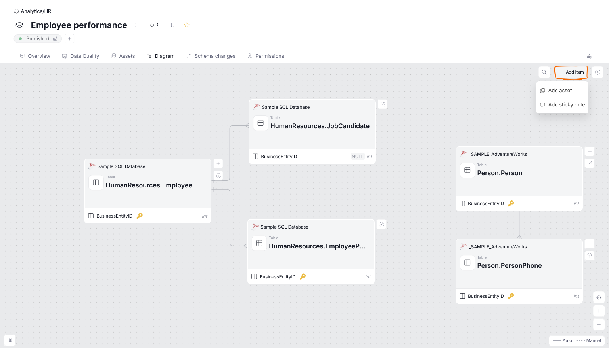Zoom out the diagram with minus button

(x=599, y=325)
